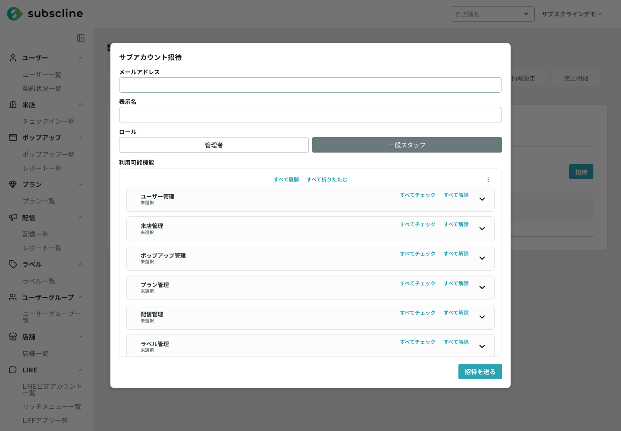The height and width of the screenshot is (431, 621).
Task: Focus the 表示名 input field
Action: [x=310, y=115]
